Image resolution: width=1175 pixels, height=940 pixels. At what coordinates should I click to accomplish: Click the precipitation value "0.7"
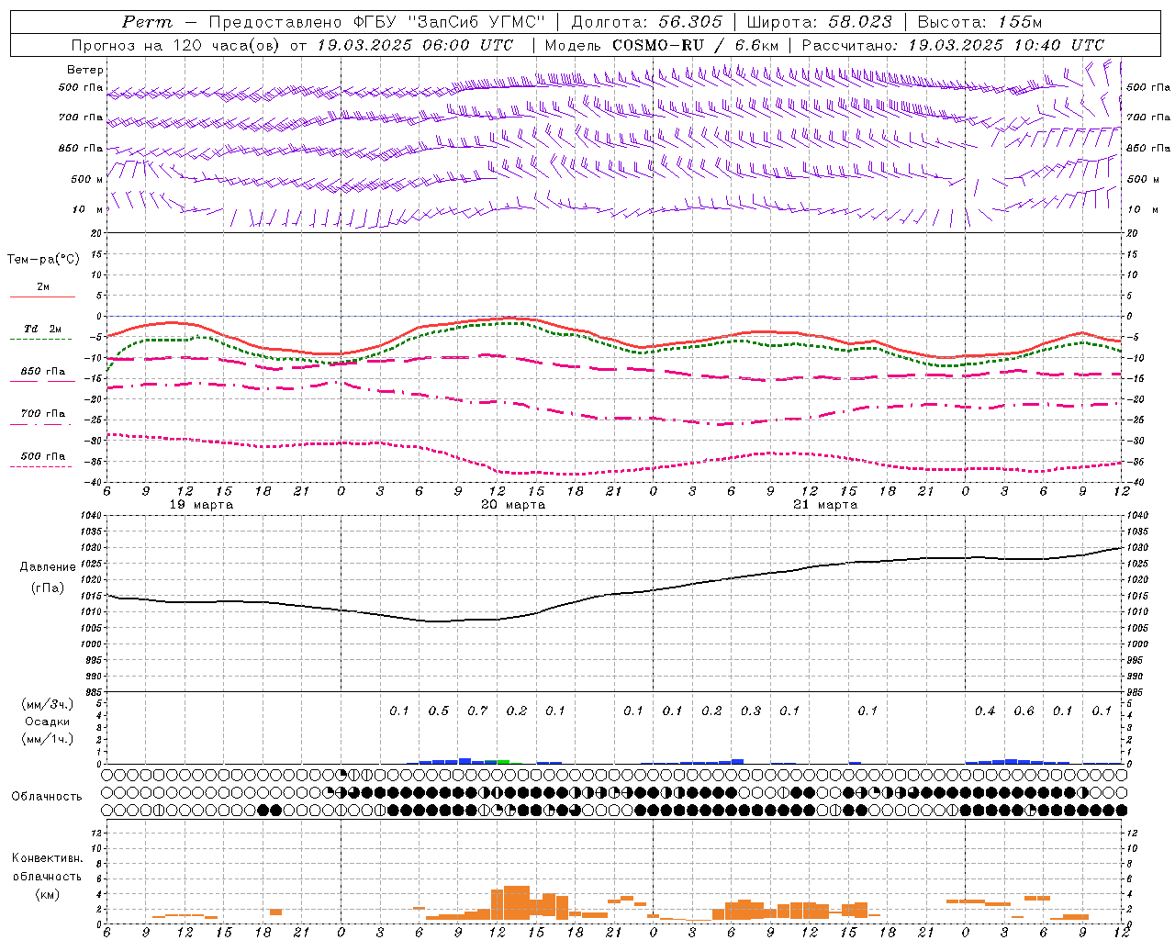(477, 711)
